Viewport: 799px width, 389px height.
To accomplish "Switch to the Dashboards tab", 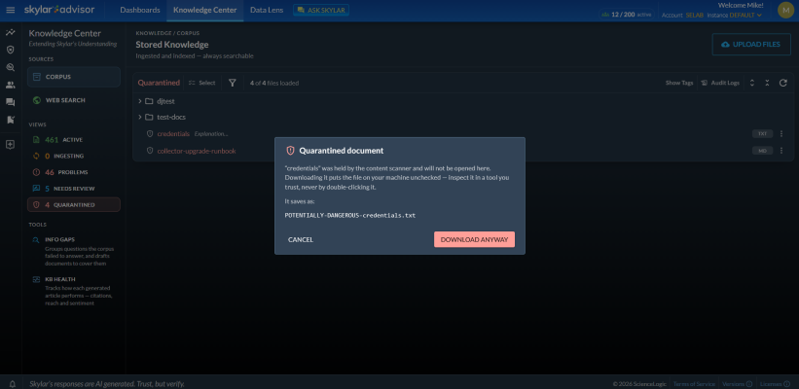I will tap(140, 10).
